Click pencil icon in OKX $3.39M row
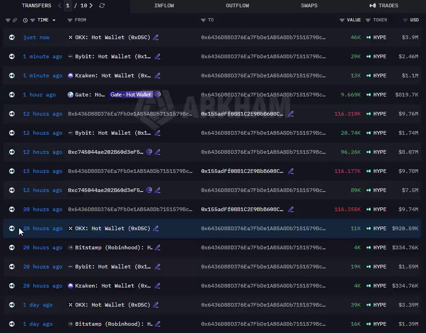 click(x=156, y=305)
